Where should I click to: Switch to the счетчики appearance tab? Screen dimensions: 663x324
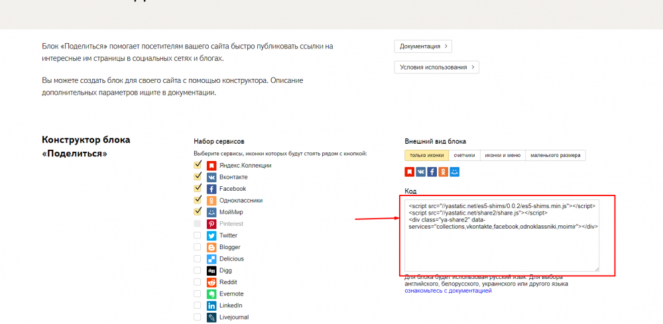click(464, 156)
